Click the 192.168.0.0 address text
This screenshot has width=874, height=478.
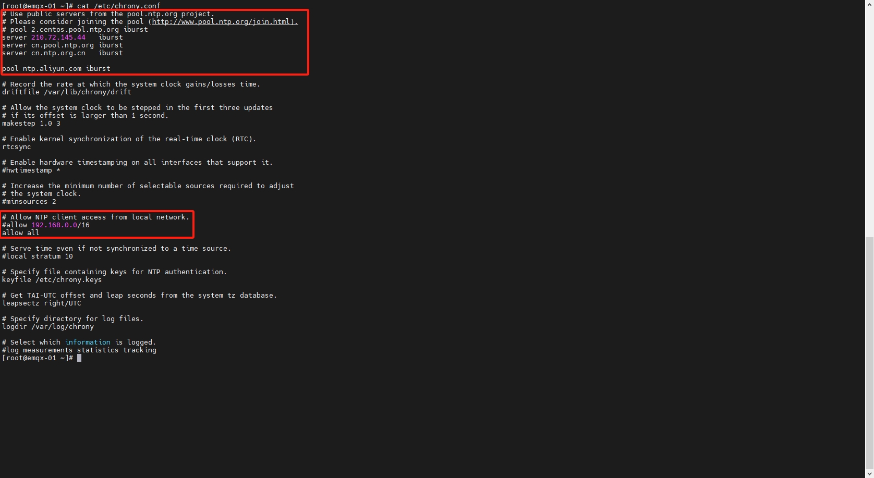point(54,225)
